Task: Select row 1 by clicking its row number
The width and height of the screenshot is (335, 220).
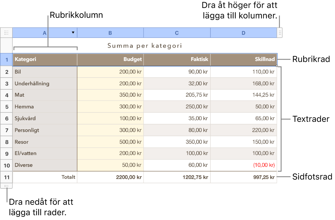Action: (6, 59)
